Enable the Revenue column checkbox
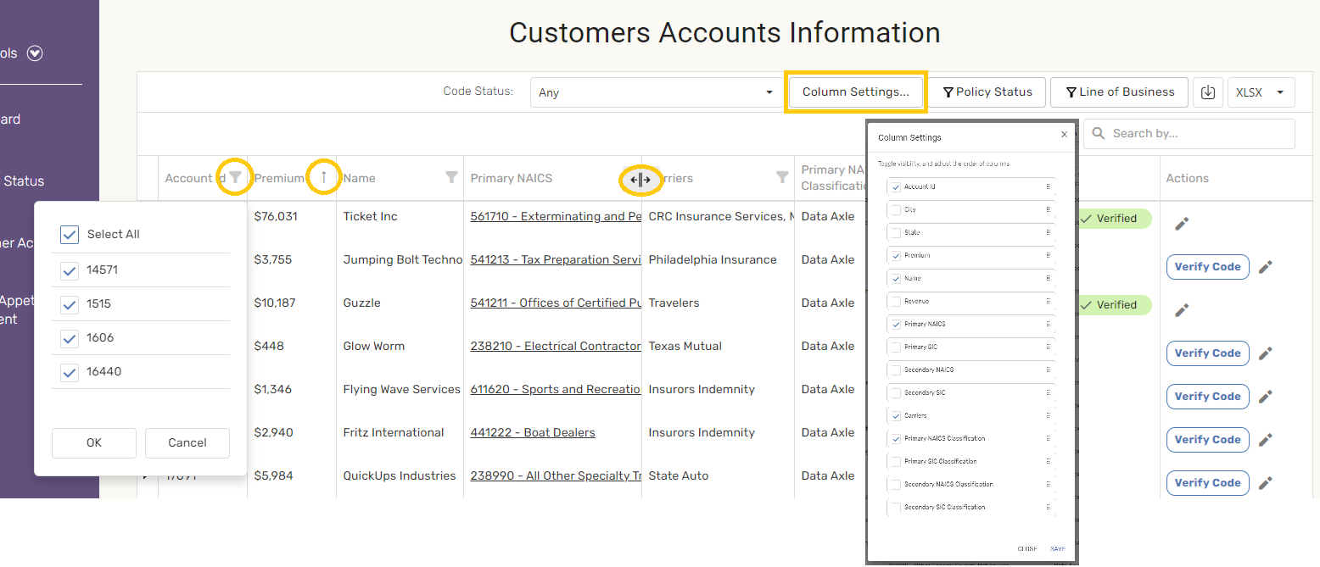 [895, 302]
